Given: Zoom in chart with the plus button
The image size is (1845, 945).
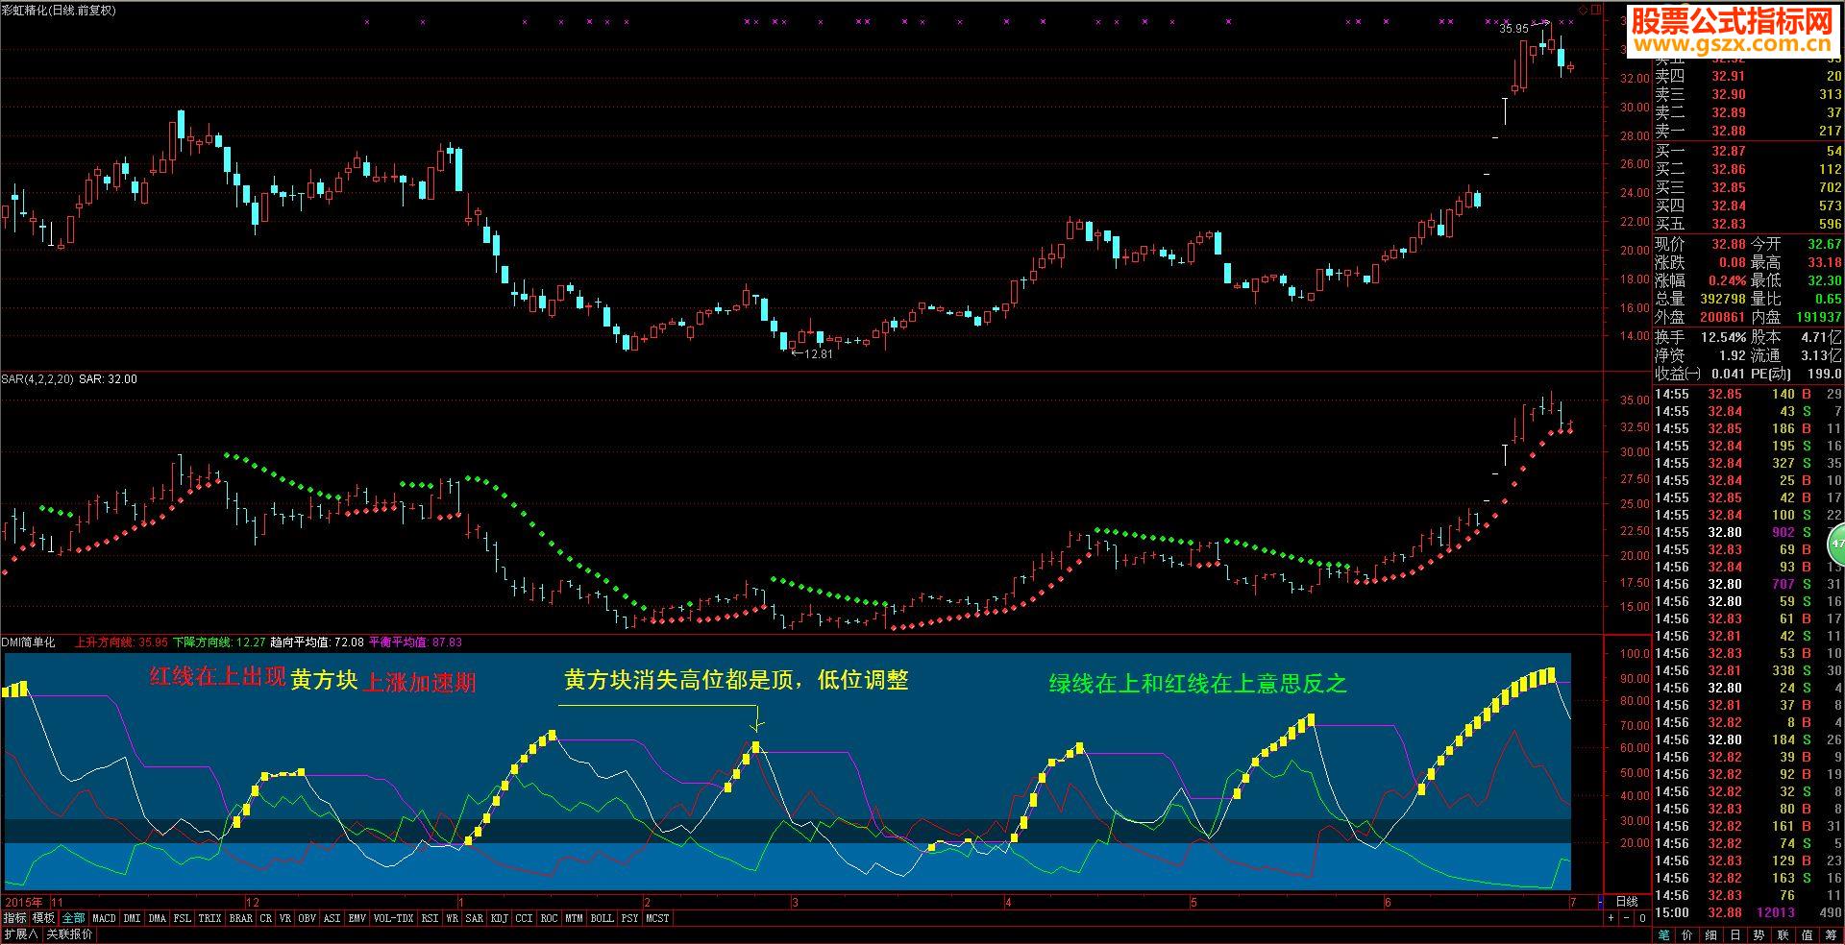Looking at the screenshot, I should click(1611, 918).
